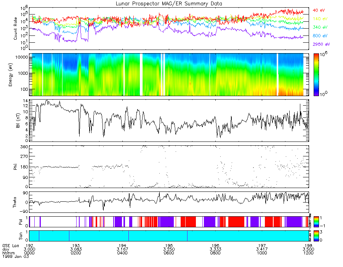Screen dimensions: 343x267
Task: Click time value '0000'
Action: pyautogui.click(x=29, y=253)
